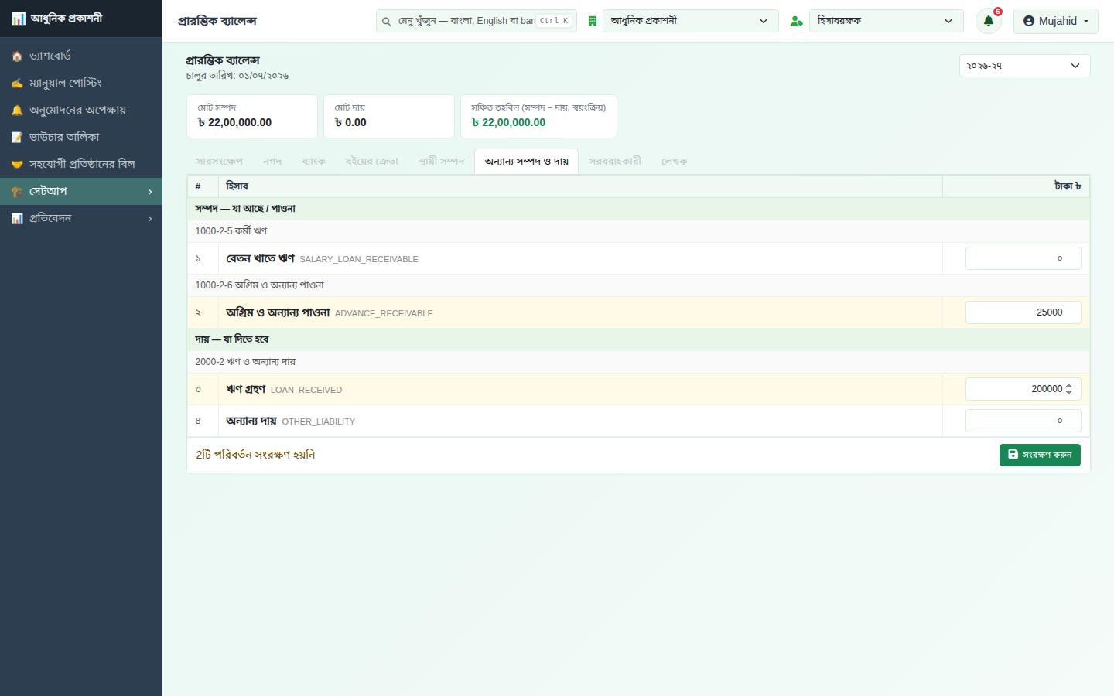Switch to the নগদ tab

272,162
